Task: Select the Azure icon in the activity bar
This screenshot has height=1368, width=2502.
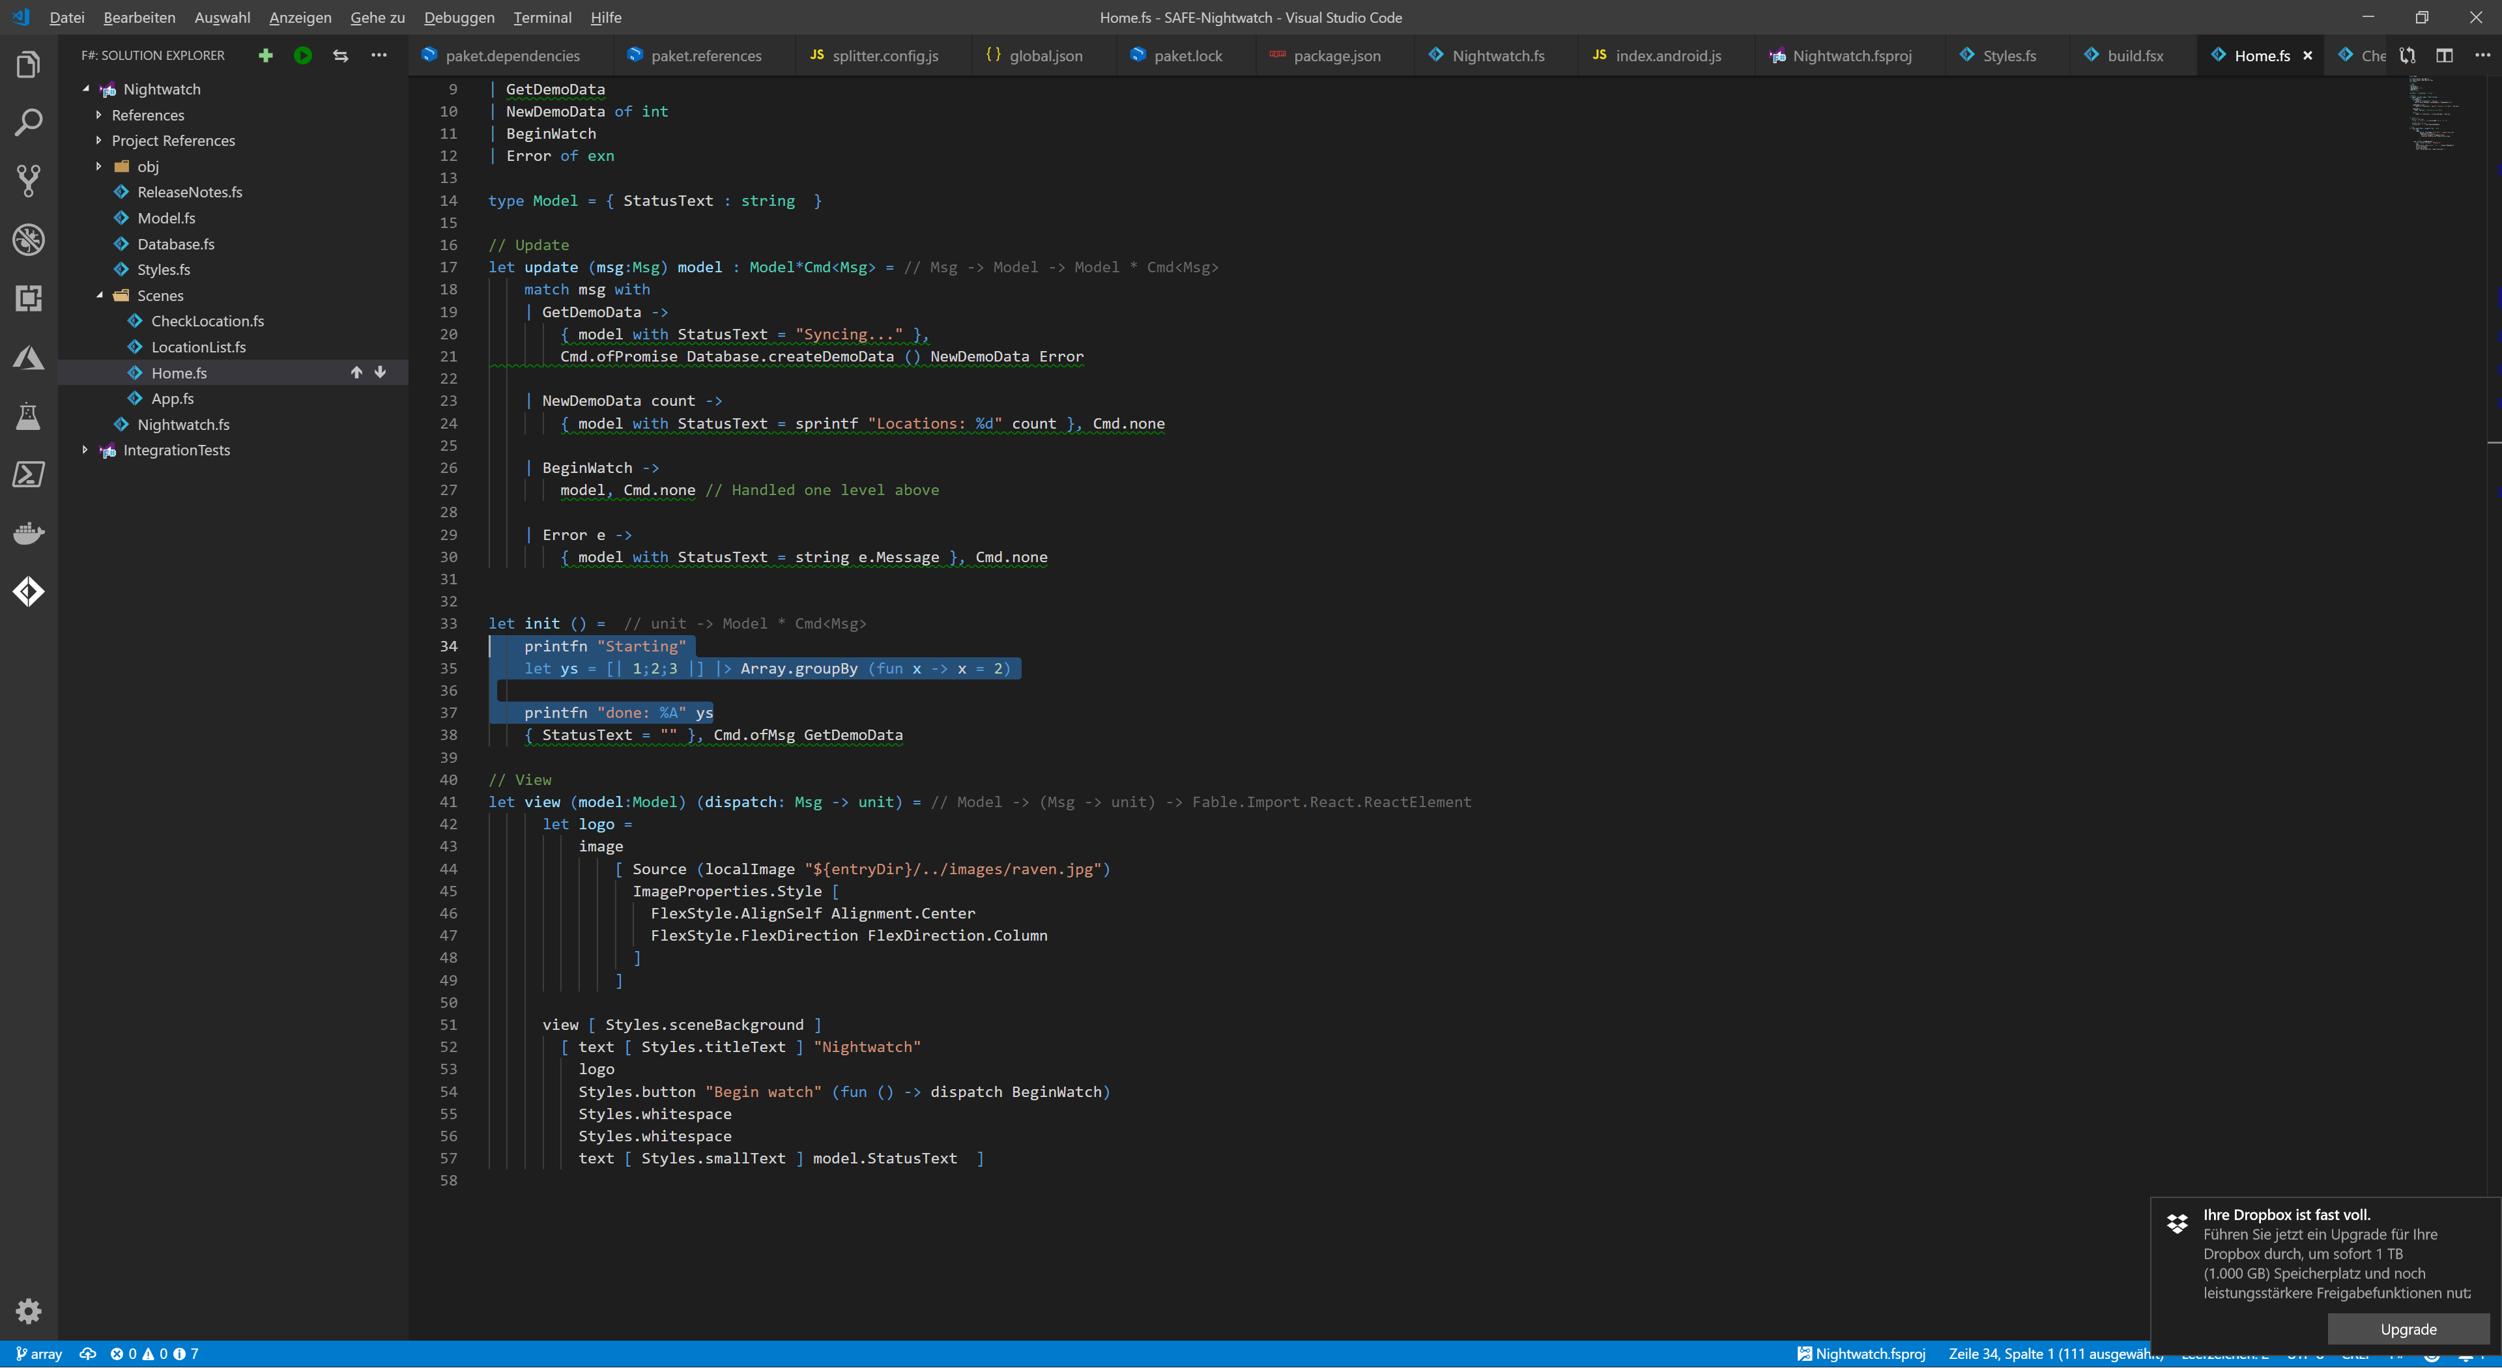Action: (29, 357)
